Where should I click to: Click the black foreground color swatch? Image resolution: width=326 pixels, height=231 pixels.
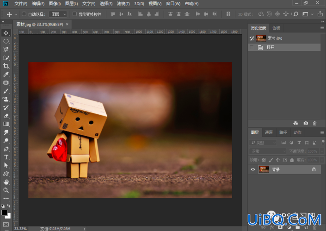tap(4, 212)
